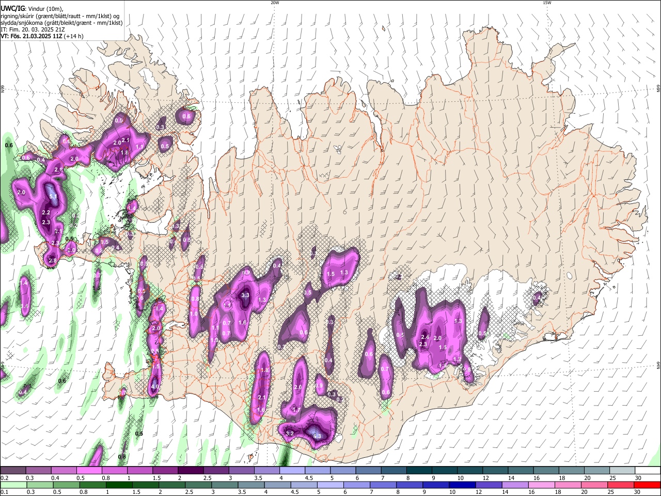Screen dimensions: 661x496
Task: Click the 2.2 precipitation value on the map
Action: coord(46,212)
